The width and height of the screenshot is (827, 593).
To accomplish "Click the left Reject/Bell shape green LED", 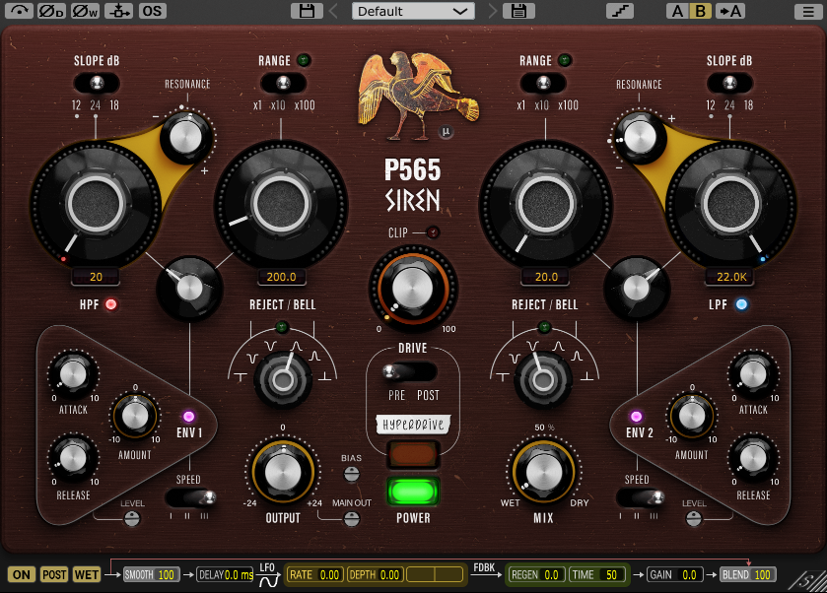I will click(x=282, y=327).
